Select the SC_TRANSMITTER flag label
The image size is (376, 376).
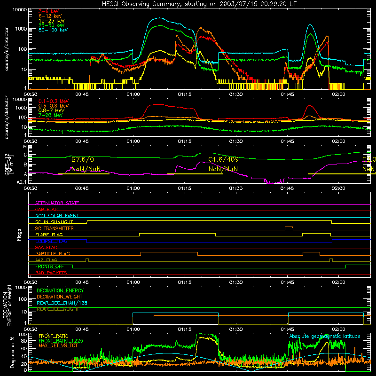click(x=55, y=228)
